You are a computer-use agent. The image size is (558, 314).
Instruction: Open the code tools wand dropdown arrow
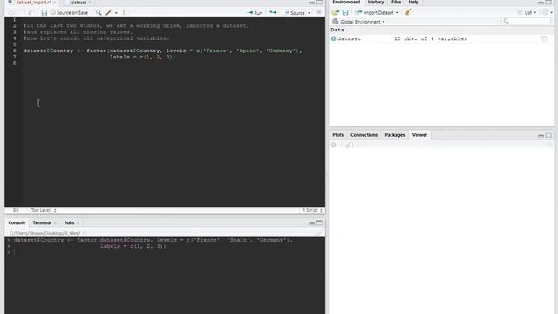pos(116,13)
